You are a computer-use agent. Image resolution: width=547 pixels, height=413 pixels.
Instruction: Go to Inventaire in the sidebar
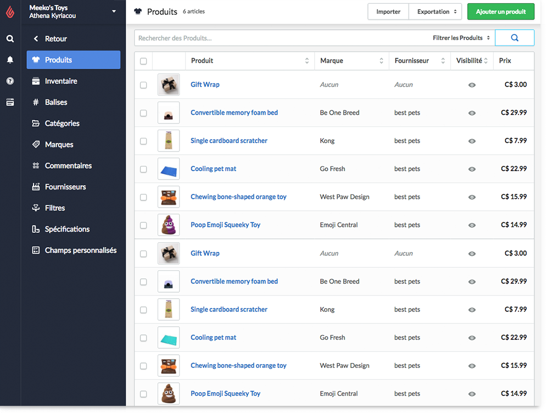[x=61, y=81]
